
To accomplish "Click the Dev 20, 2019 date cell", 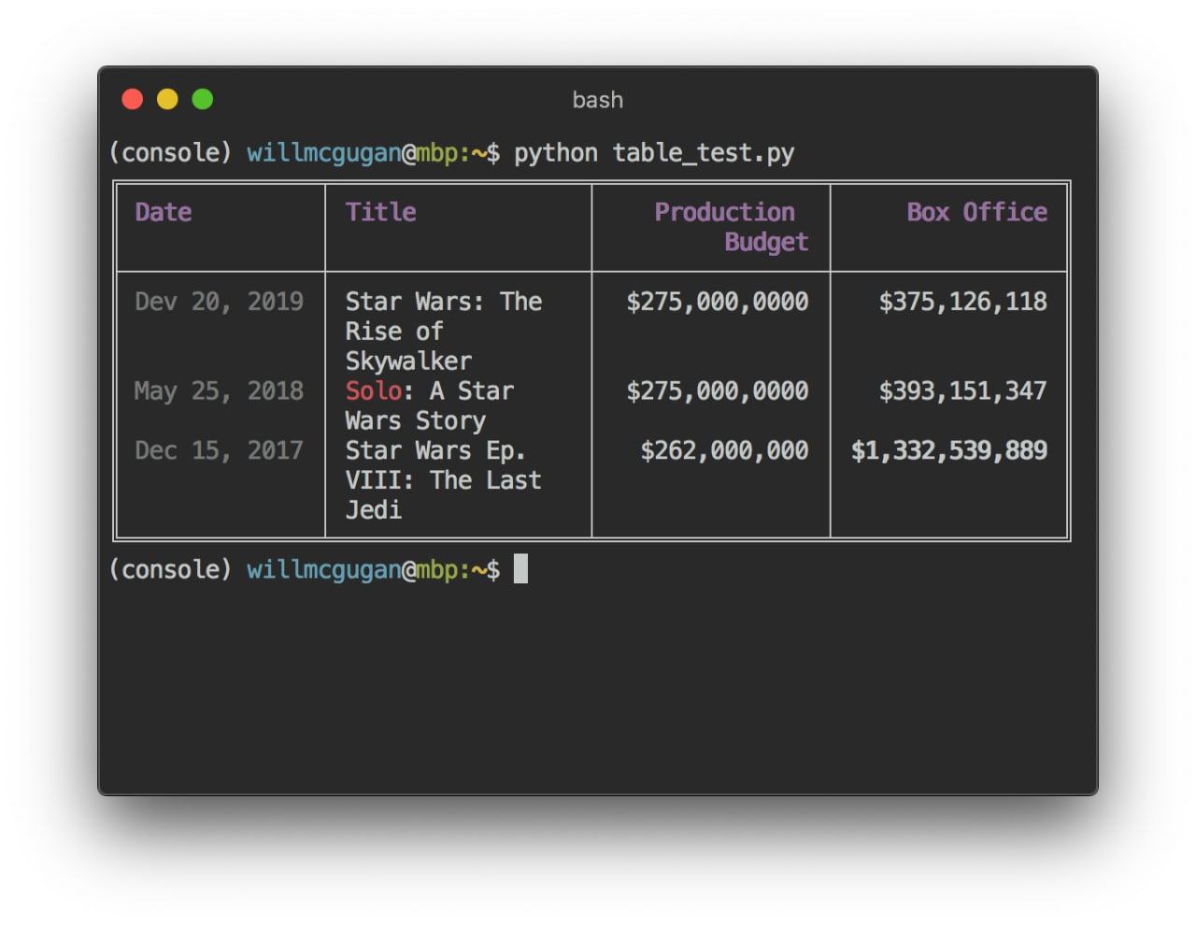I will [x=220, y=302].
